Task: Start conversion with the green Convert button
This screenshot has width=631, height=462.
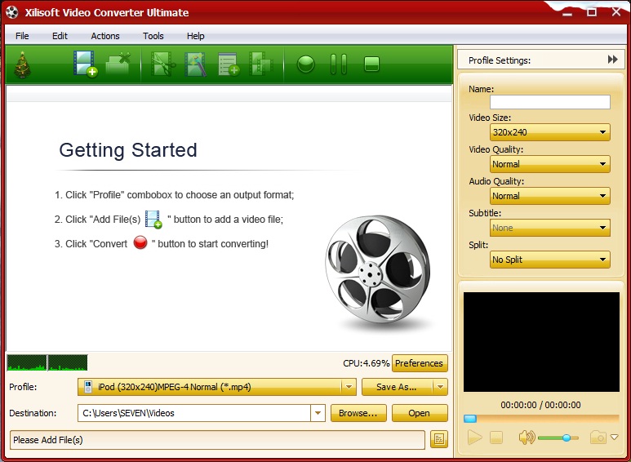Action: pyautogui.click(x=305, y=64)
